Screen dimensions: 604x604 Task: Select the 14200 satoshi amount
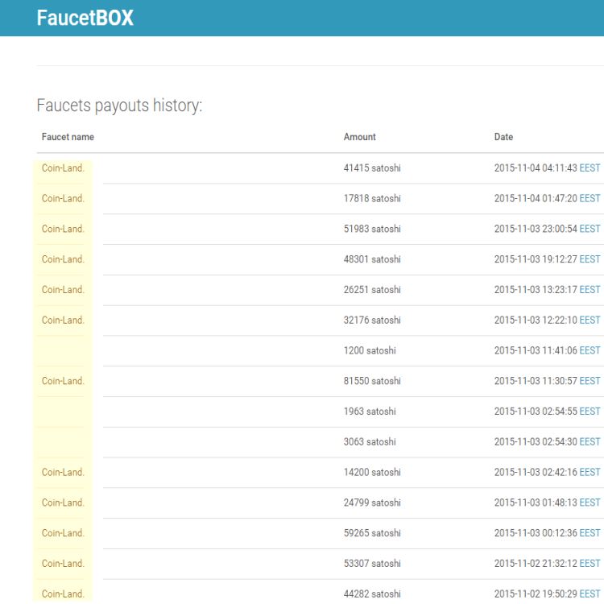[372, 472]
